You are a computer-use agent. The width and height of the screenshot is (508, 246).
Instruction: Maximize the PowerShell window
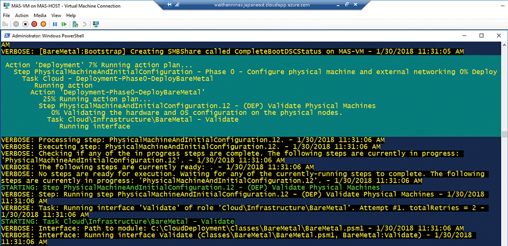coord(482,36)
